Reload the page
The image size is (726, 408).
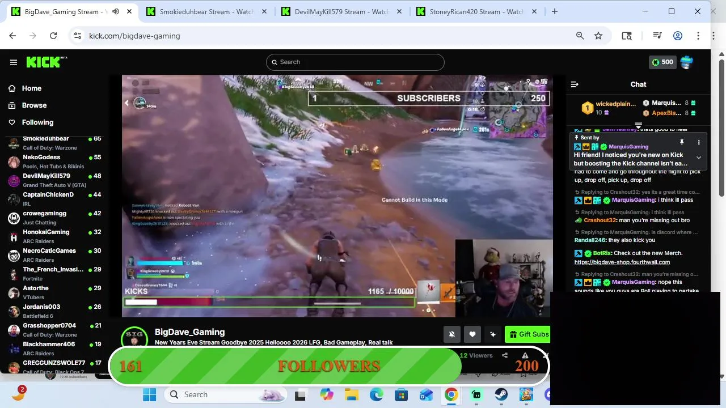coord(53,36)
